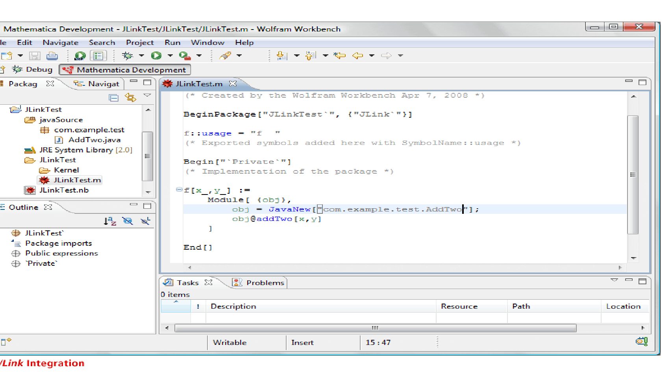
Task: Click the green EXP export icon
Action: [x=80, y=56]
